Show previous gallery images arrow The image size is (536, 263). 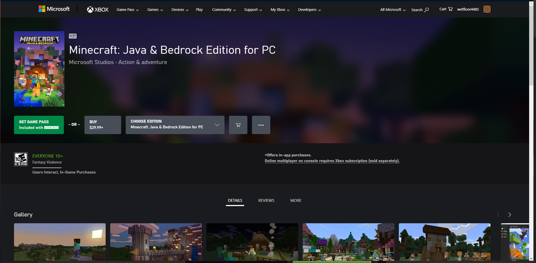pos(498,215)
